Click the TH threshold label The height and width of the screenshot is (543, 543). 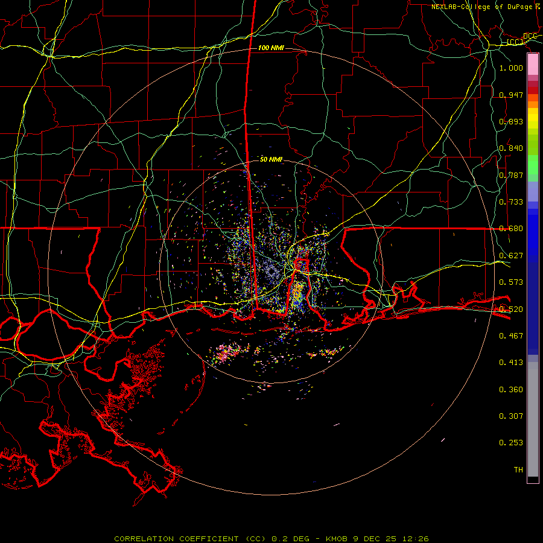click(518, 469)
